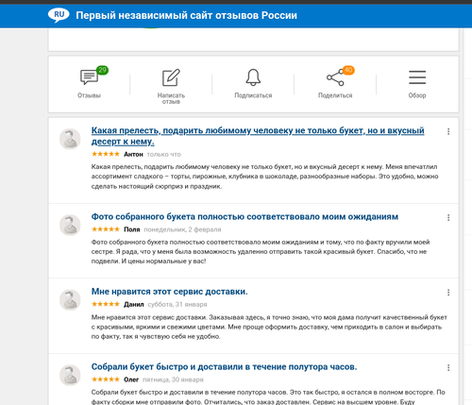The image size is (472, 405).
Task: Subscribe using the bell Подписаться icon
Action: coord(253,77)
